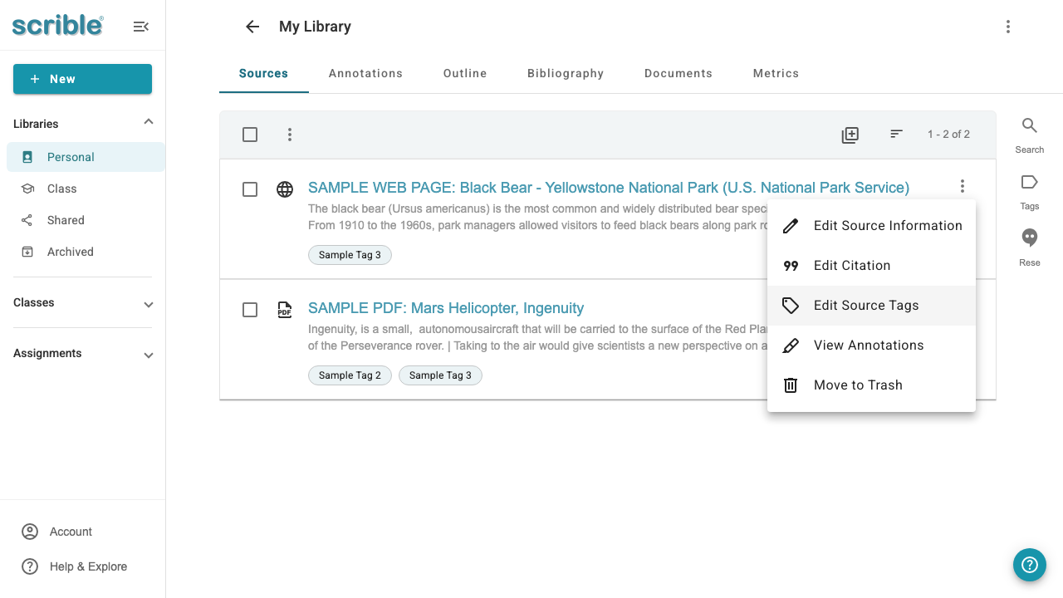Check the Black Bear web page source
Image resolution: width=1063 pixels, height=598 pixels.
point(250,189)
